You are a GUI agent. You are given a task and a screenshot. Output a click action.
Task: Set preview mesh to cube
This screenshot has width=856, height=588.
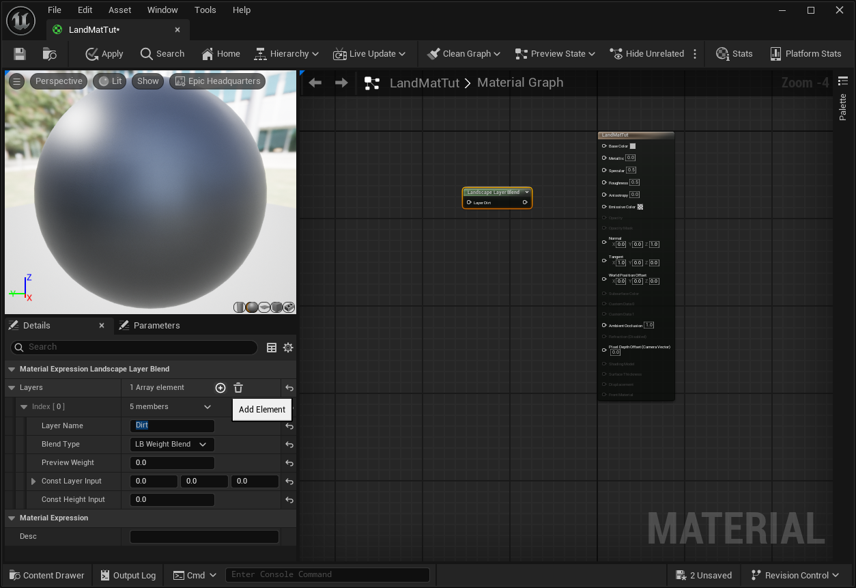point(276,307)
